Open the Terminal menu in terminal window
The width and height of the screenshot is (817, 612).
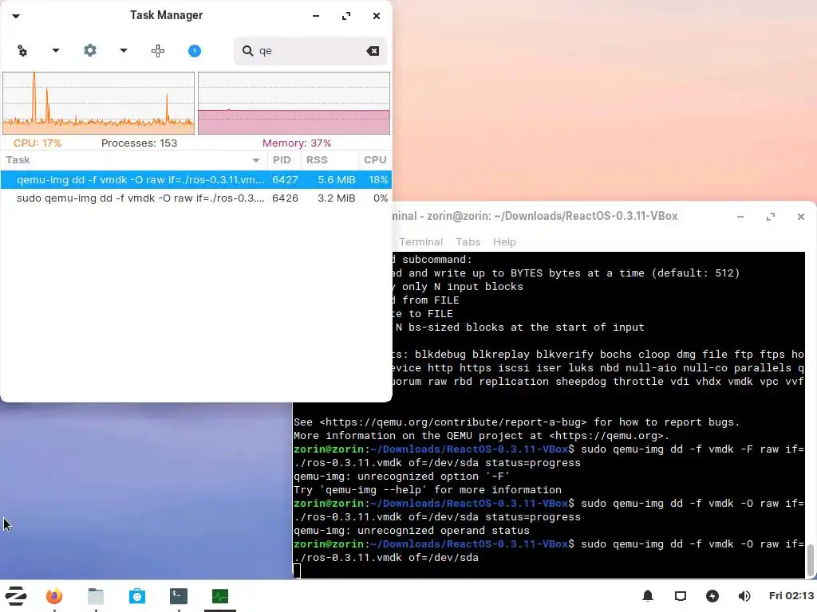click(x=420, y=242)
